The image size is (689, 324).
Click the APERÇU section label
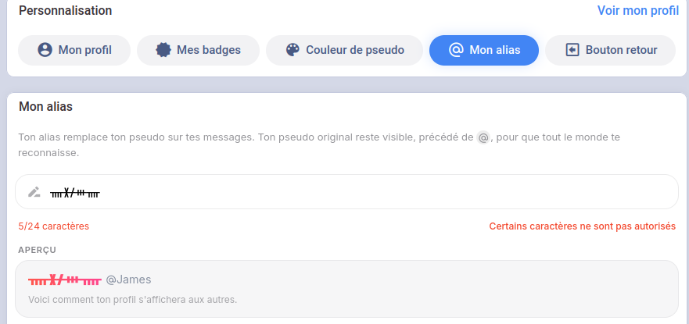click(x=38, y=250)
